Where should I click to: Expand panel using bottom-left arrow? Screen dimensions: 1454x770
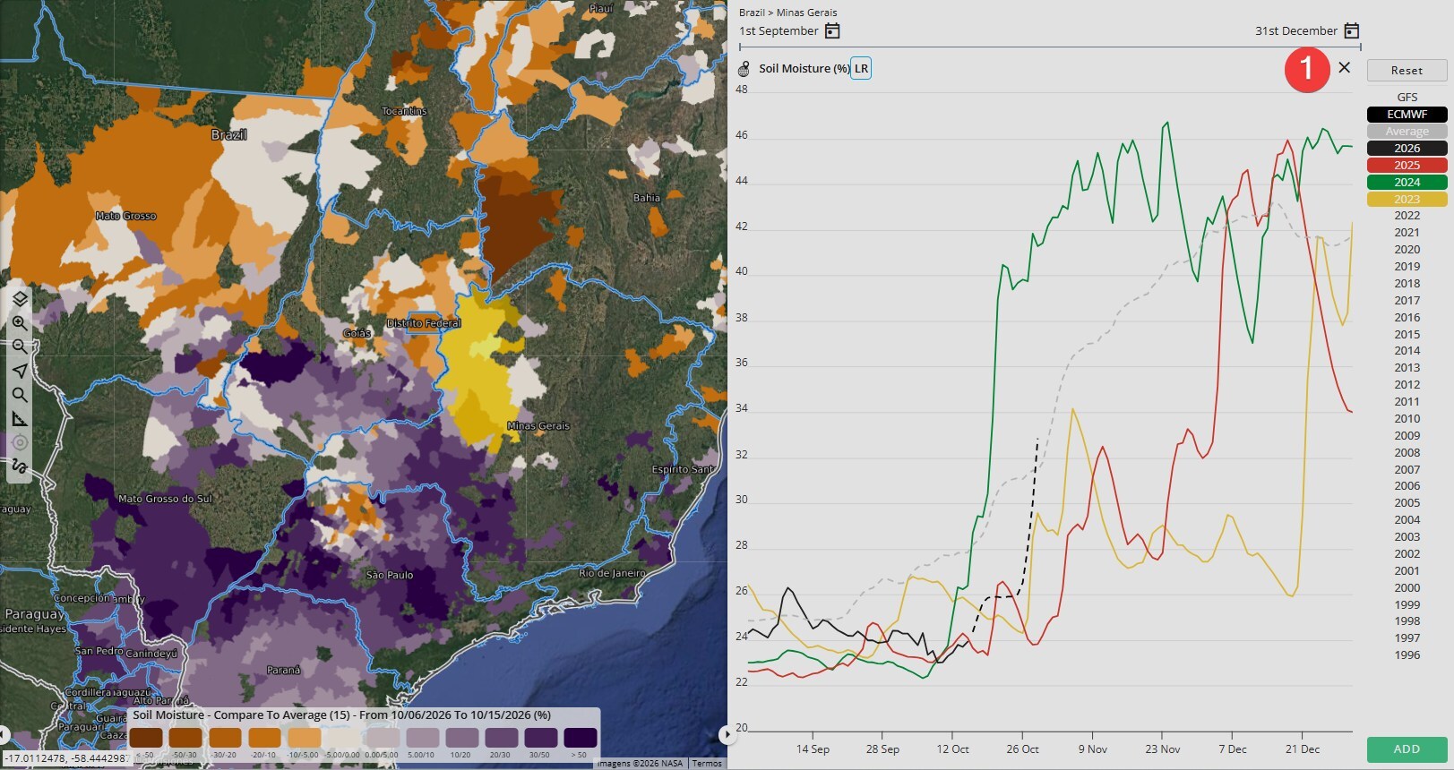pos(4,734)
